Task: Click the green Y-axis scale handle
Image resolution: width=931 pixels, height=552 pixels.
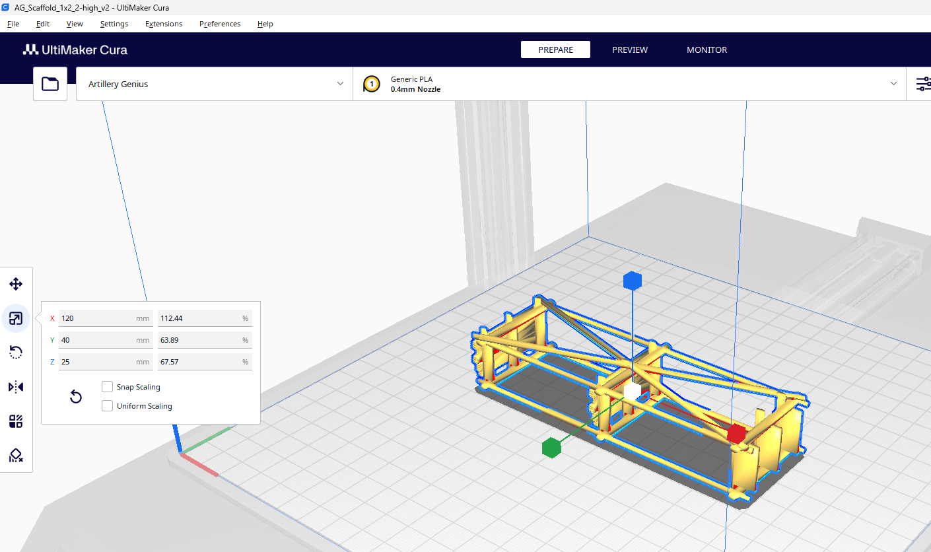Action: [551, 448]
